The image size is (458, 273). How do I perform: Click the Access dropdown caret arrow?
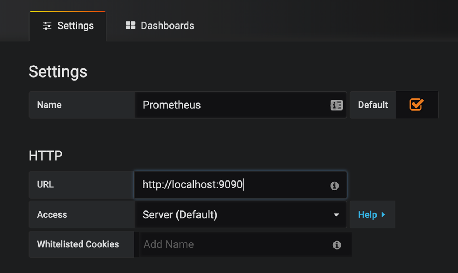pyautogui.click(x=336, y=215)
